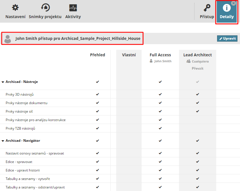
Task: Open Nastavení settings gear icon
Action: [15, 8]
